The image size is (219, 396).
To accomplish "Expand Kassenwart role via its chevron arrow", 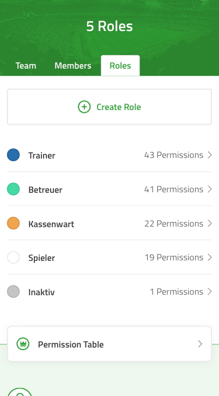I will (210, 223).
